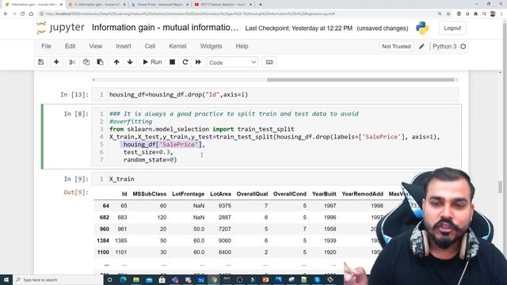Rename notebook via Information gain title
This screenshot has width=507, height=285.
[x=166, y=28]
